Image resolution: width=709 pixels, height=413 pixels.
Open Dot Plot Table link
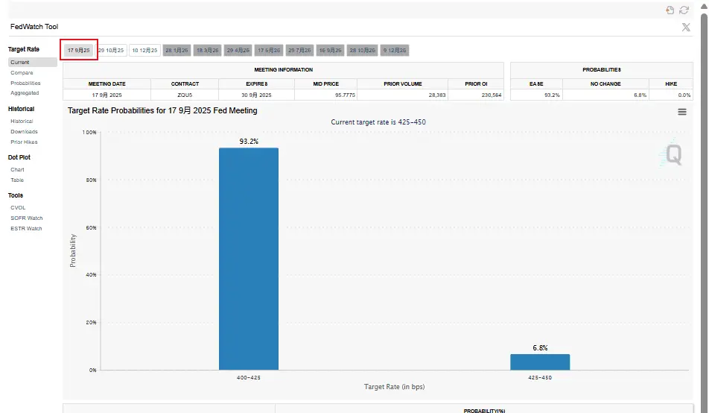(x=17, y=180)
